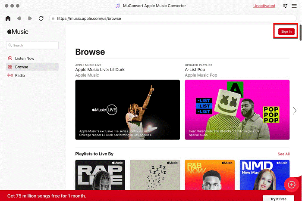
Task: Click the Unactivated link
Action: (264, 6)
